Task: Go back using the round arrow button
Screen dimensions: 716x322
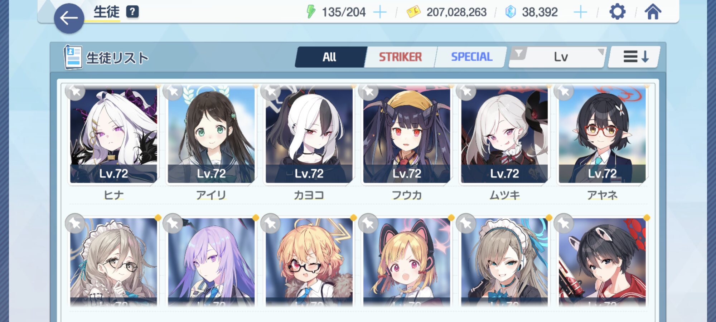Action: [69, 18]
